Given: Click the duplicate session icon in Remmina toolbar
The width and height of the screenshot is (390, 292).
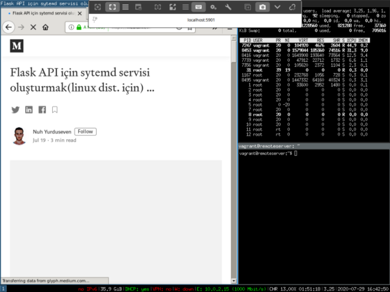Looking at the screenshot, I should tap(247, 7).
